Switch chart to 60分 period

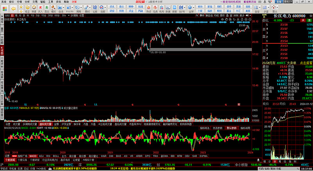57,16
